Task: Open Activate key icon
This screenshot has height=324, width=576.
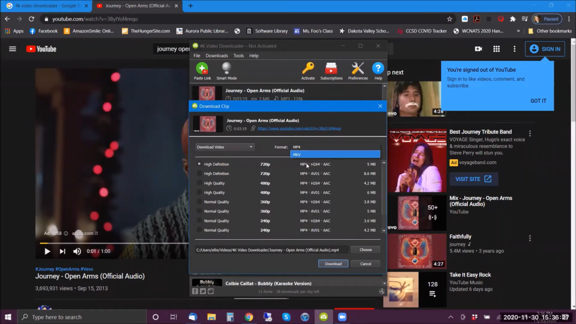Action: tap(308, 69)
